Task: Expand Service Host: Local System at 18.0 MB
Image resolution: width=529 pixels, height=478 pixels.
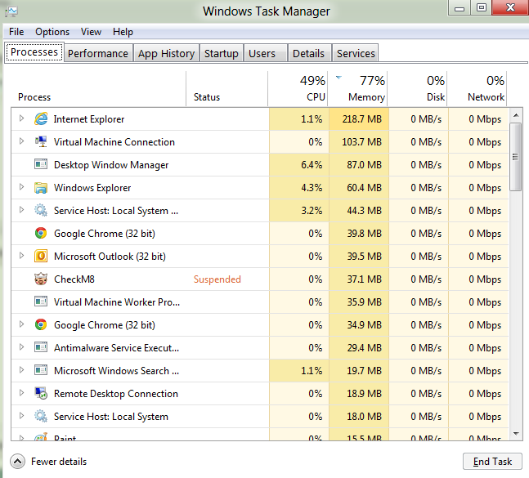Action: click(21, 416)
